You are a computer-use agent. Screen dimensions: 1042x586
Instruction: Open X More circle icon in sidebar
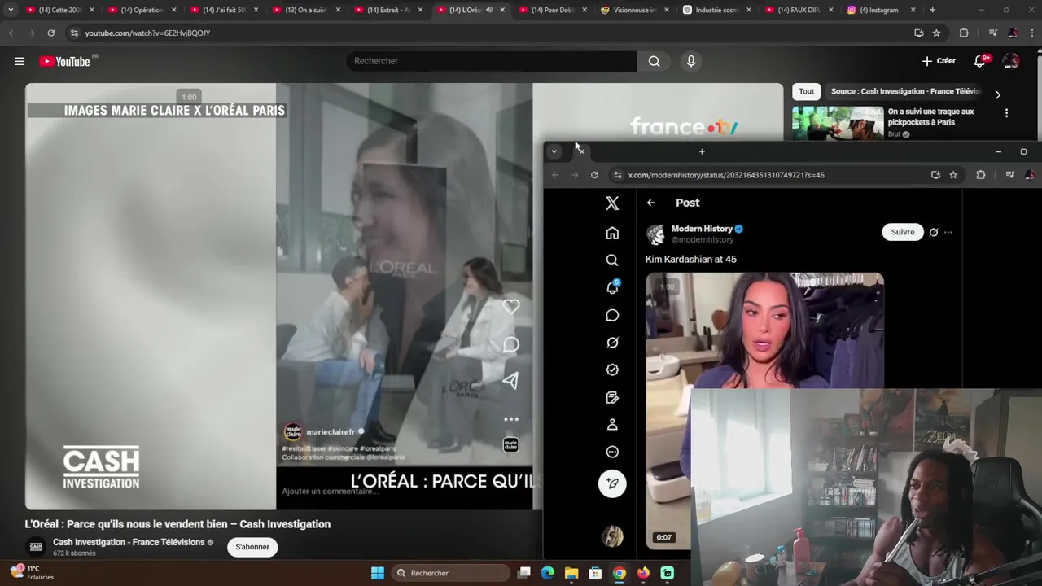pyautogui.click(x=612, y=452)
